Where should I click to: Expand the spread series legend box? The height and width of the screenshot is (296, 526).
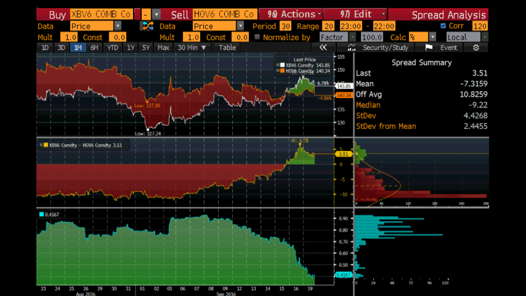pyautogui.click(x=41, y=145)
